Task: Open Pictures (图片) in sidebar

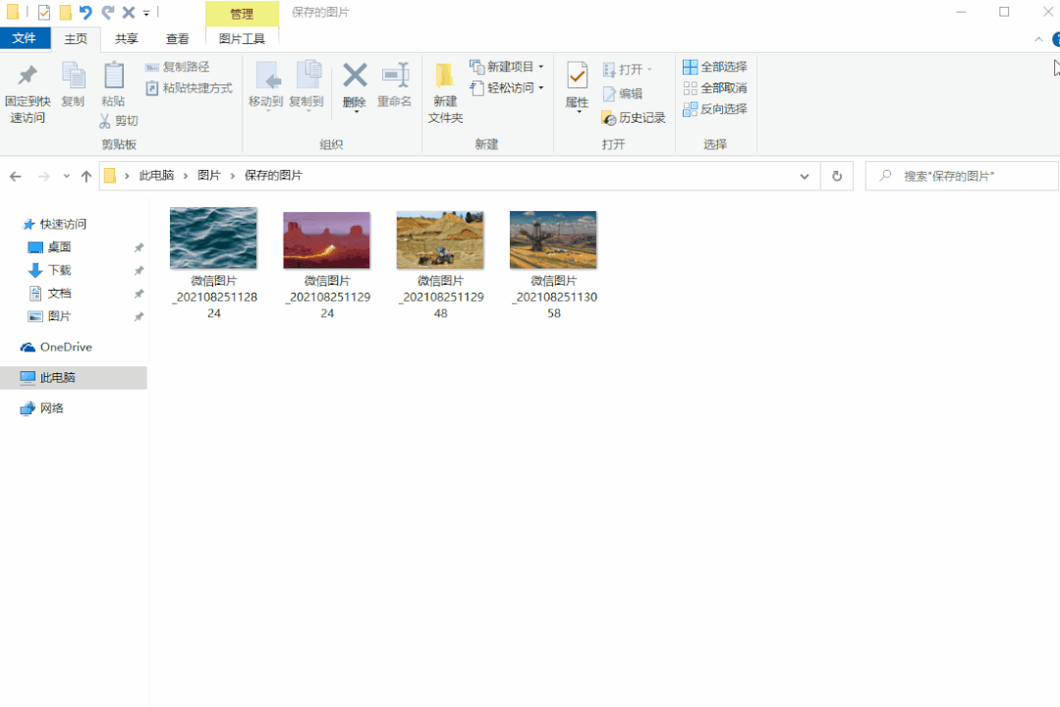Action: (x=60, y=316)
